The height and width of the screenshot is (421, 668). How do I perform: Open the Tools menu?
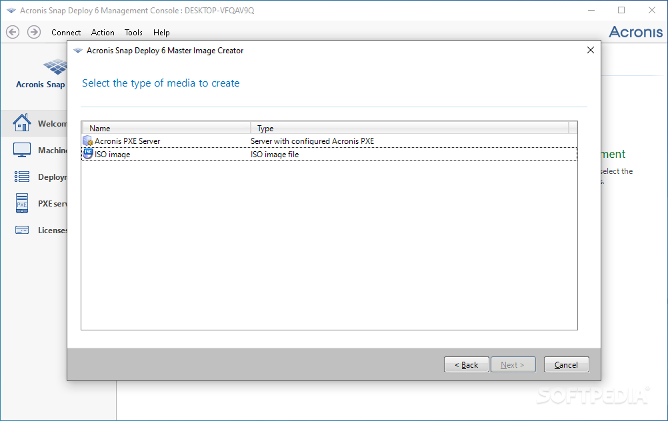(x=133, y=33)
